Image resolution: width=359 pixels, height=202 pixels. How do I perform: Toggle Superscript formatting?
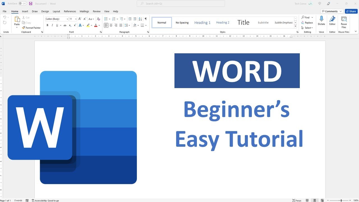(x=75, y=25)
